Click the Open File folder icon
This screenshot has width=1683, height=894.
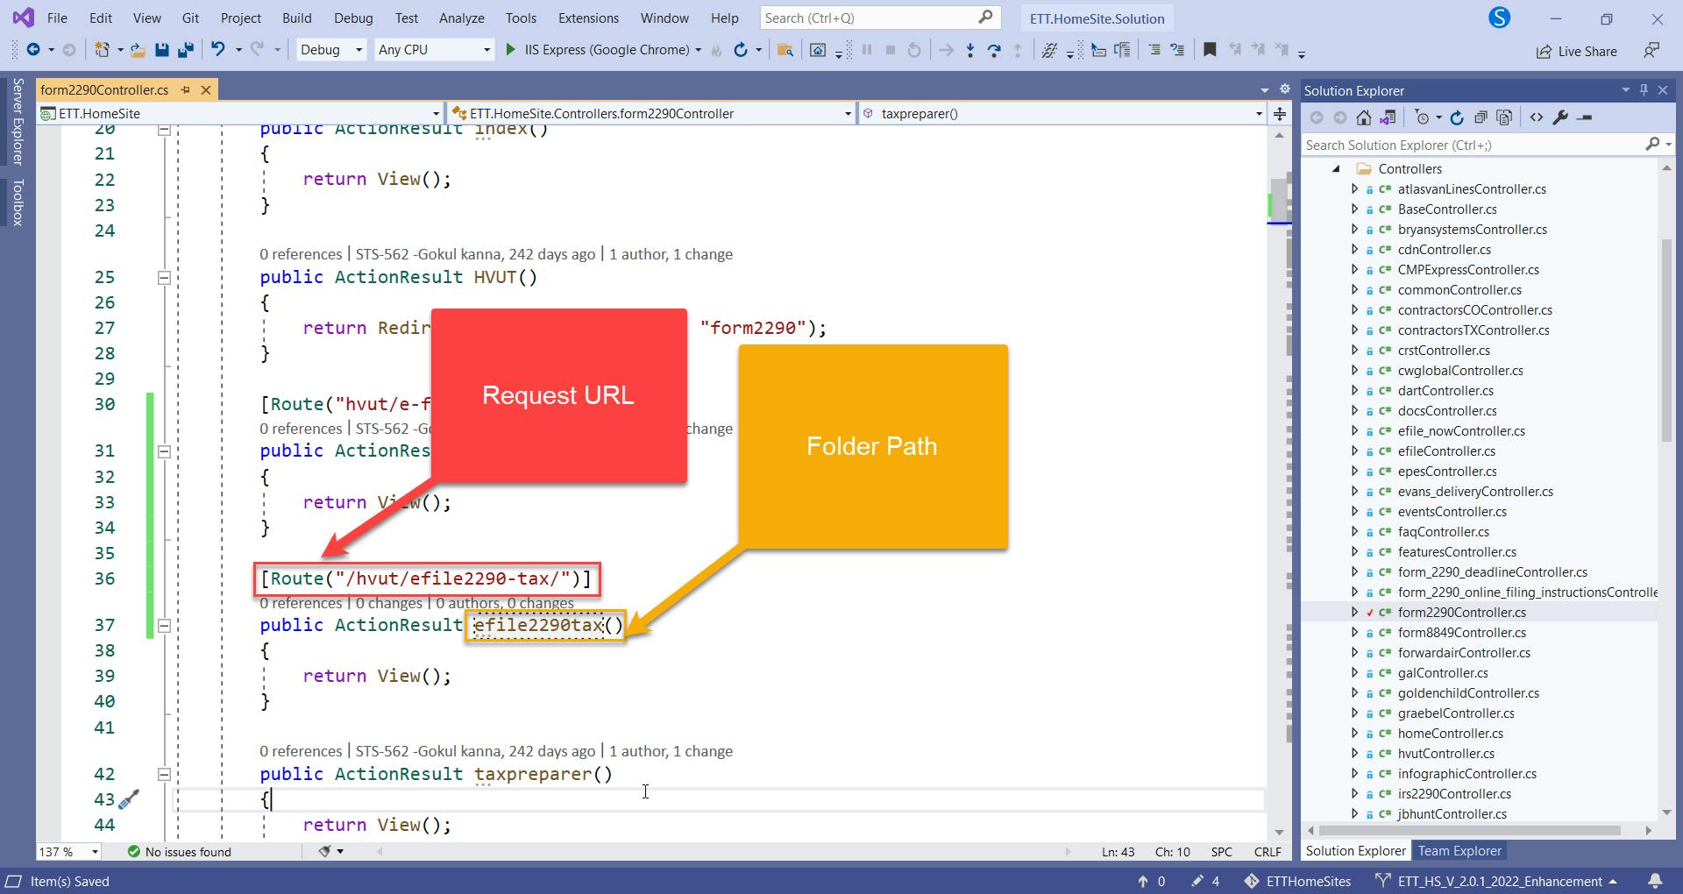coord(138,50)
